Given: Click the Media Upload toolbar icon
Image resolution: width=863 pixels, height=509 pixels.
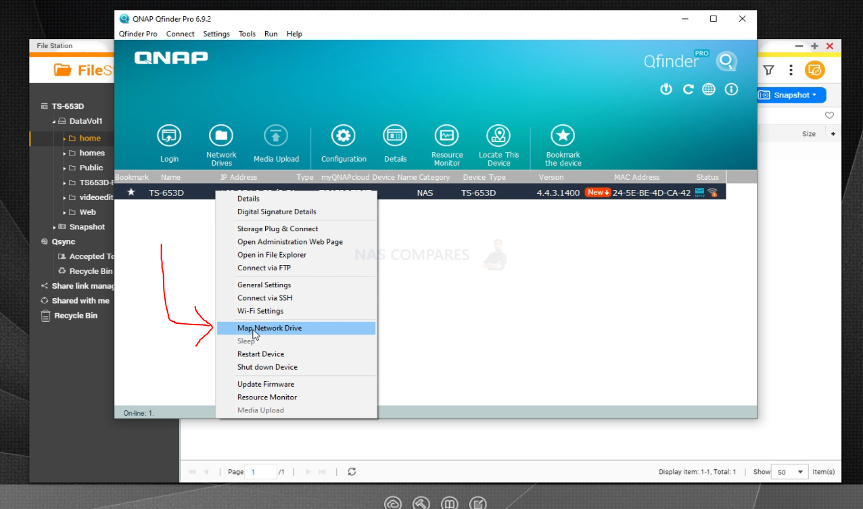Looking at the screenshot, I should [x=276, y=136].
